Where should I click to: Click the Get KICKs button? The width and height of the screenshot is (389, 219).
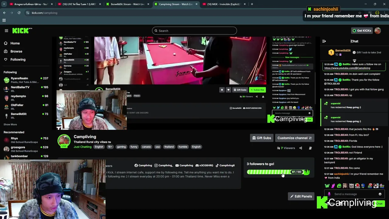[x=362, y=31]
